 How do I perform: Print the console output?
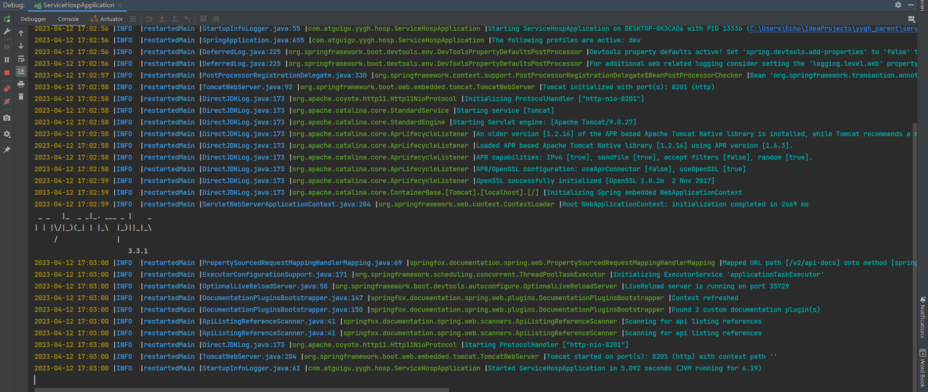pyautogui.click(x=21, y=84)
